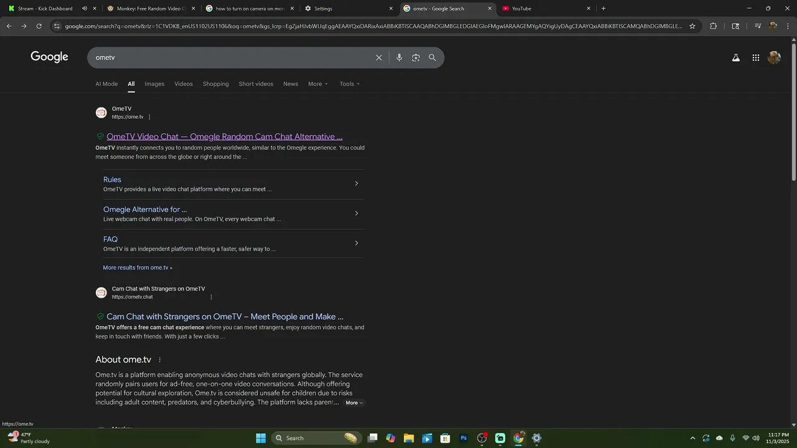Expand the Rules sitelink chevron
The image size is (797, 448).
356,184
